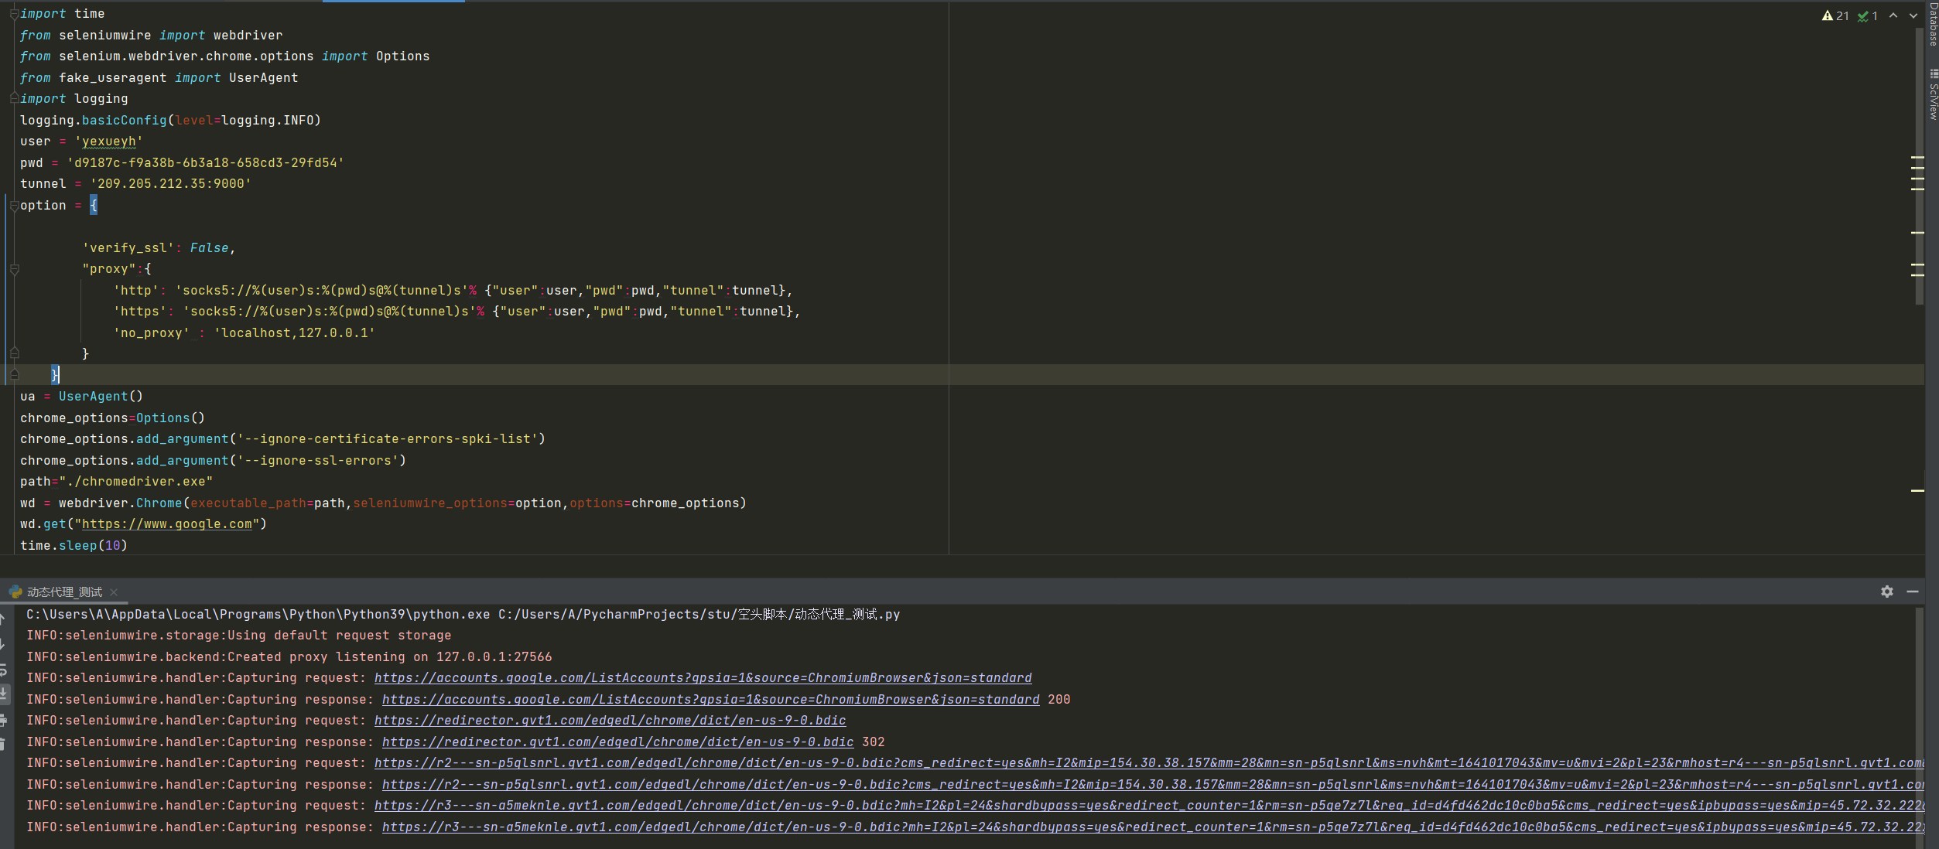This screenshot has height=849, width=1939.
Task: Collapse the "proxy":{ nested block
Action: pyautogui.click(x=14, y=269)
